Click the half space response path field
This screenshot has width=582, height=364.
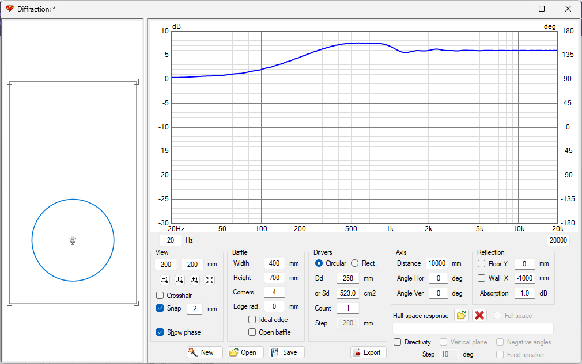(473, 328)
